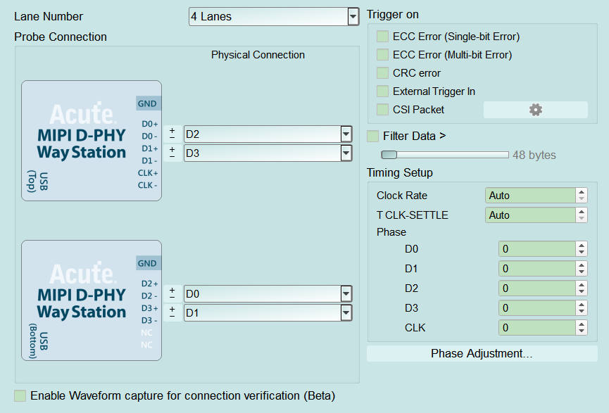Click the bottom Acute MIPI D-PHY Way Station image
Viewport: 609px width, 413px height.
[92, 300]
